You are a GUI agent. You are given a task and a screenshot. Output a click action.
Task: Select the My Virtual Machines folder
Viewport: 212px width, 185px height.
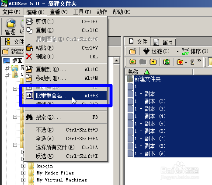coord(62,180)
